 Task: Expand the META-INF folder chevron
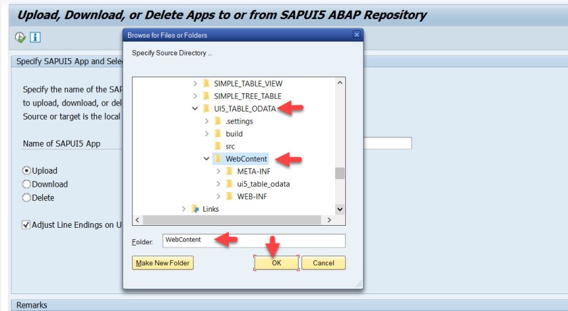point(219,172)
